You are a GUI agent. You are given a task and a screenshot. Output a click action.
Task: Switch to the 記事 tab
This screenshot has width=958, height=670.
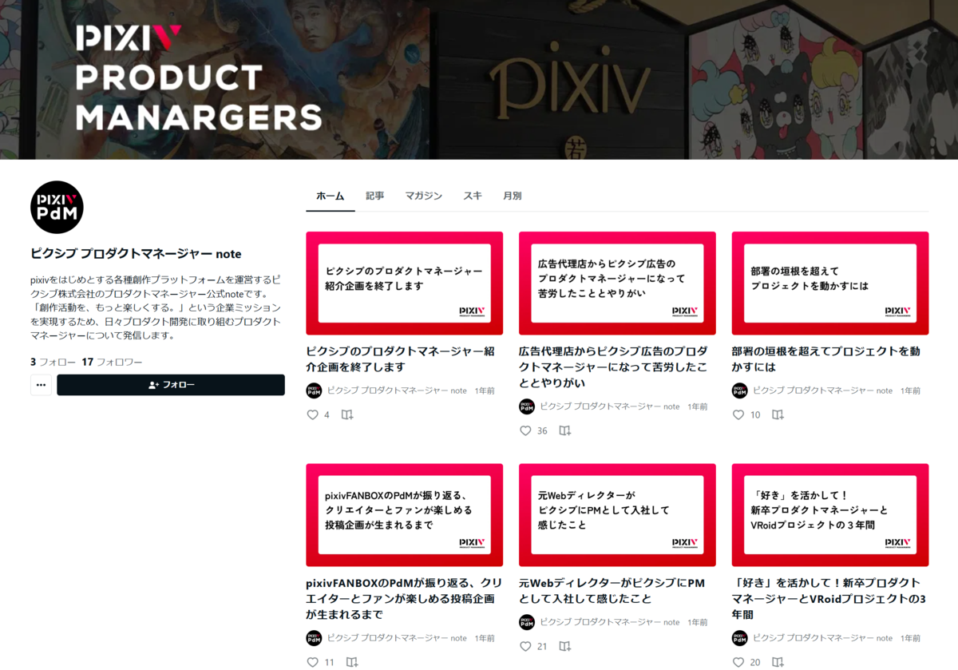coord(374,196)
